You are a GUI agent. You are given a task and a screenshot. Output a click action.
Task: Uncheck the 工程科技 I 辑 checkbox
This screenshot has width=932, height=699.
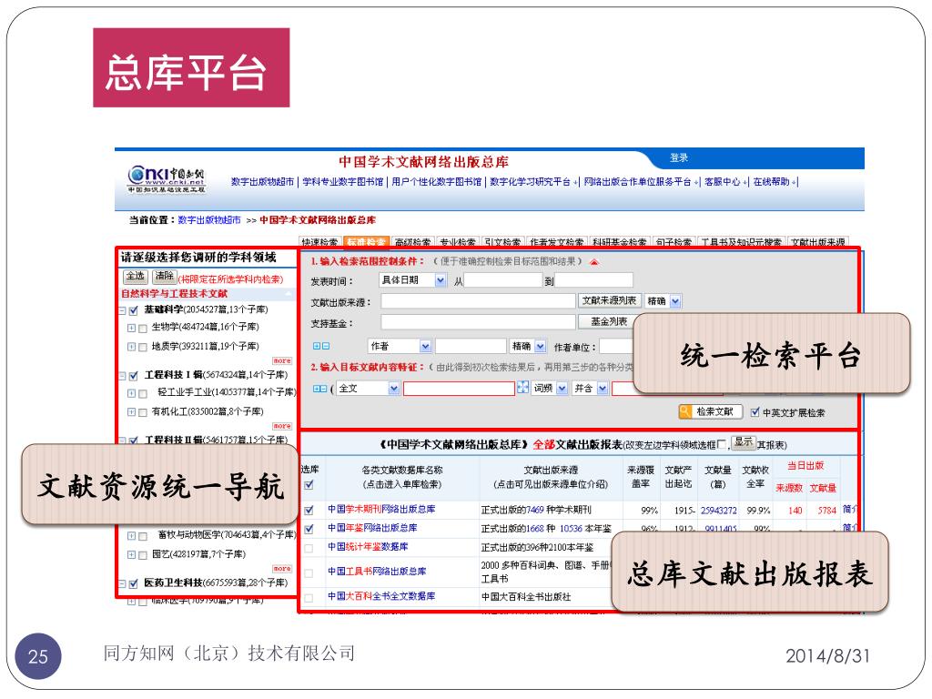134,376
